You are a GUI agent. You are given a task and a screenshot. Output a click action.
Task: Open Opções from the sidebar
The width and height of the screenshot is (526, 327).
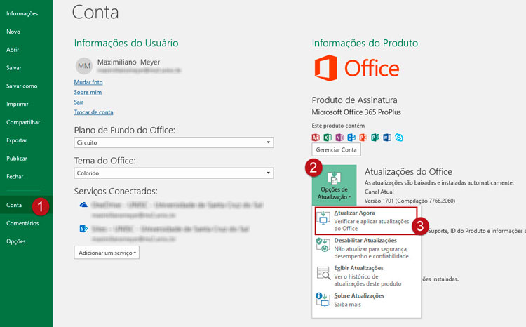point(15,241)
